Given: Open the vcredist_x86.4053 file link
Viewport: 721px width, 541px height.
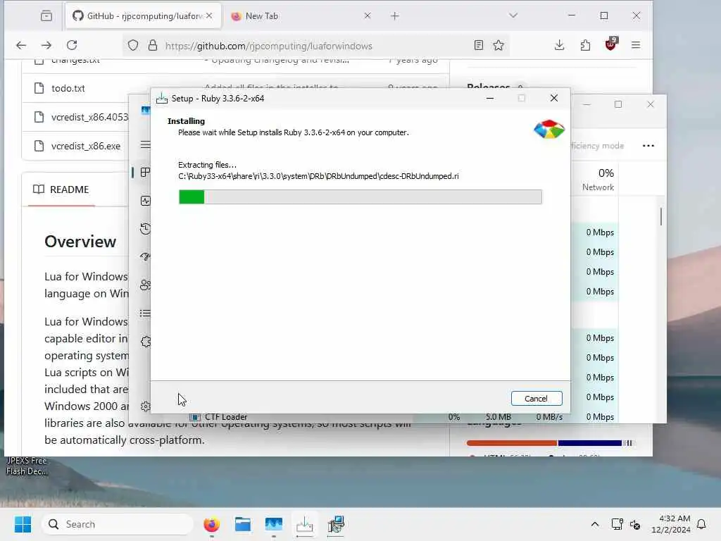Looking at the screenshot, I should tap(89, 118).
